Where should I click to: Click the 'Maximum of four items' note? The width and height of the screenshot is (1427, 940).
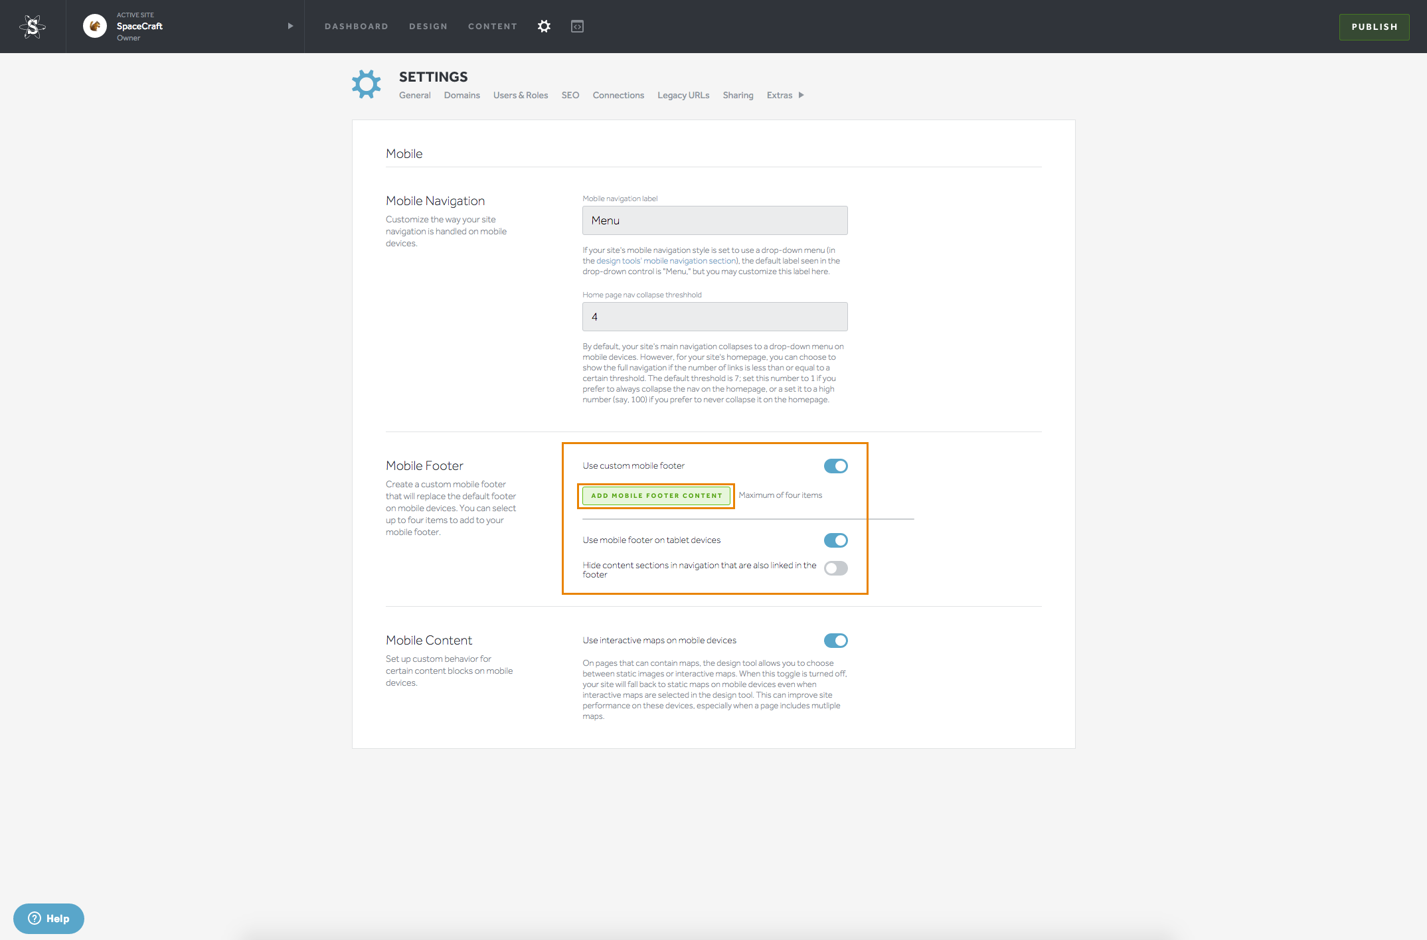point(780,495)
